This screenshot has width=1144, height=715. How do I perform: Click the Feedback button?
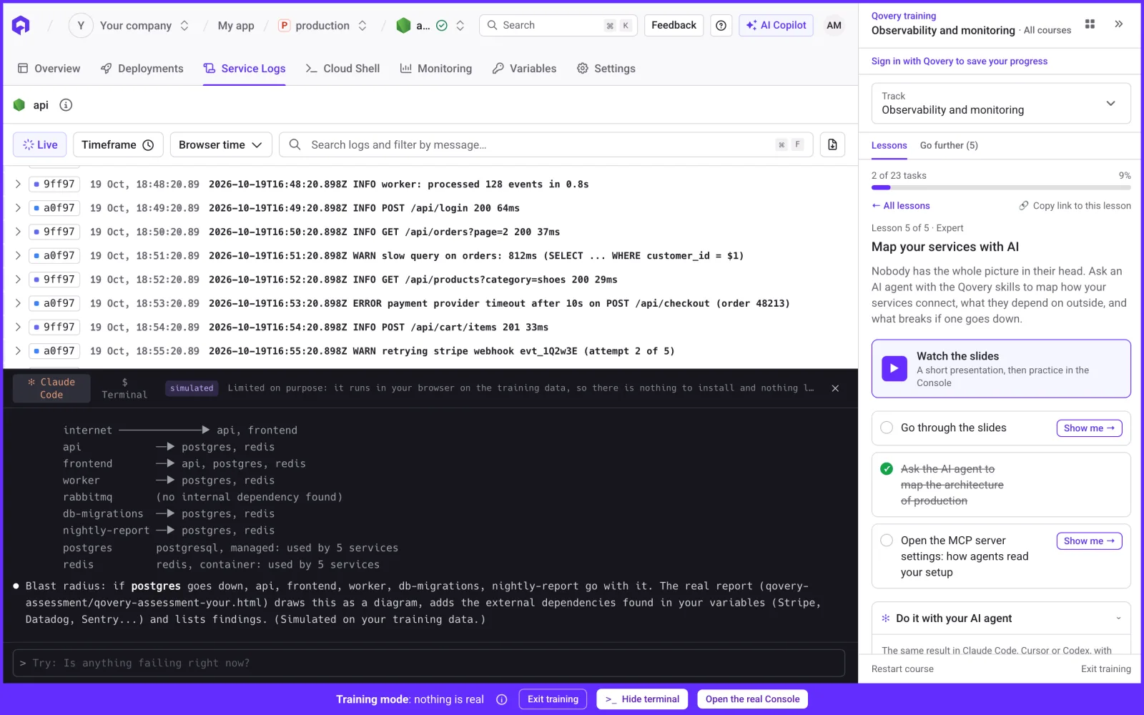674,26
